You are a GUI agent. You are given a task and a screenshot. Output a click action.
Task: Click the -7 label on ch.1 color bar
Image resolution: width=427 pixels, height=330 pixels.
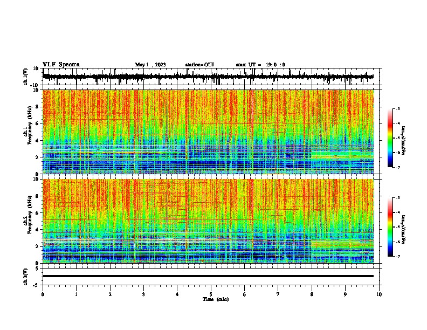point(398,167)
